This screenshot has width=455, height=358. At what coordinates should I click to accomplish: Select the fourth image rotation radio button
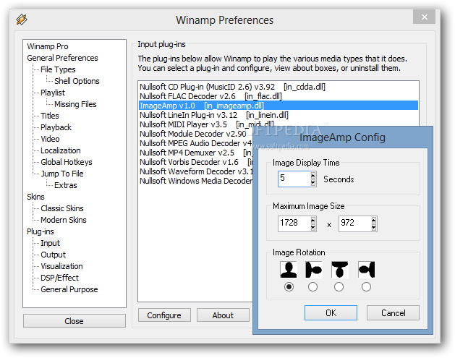point(366,287)
